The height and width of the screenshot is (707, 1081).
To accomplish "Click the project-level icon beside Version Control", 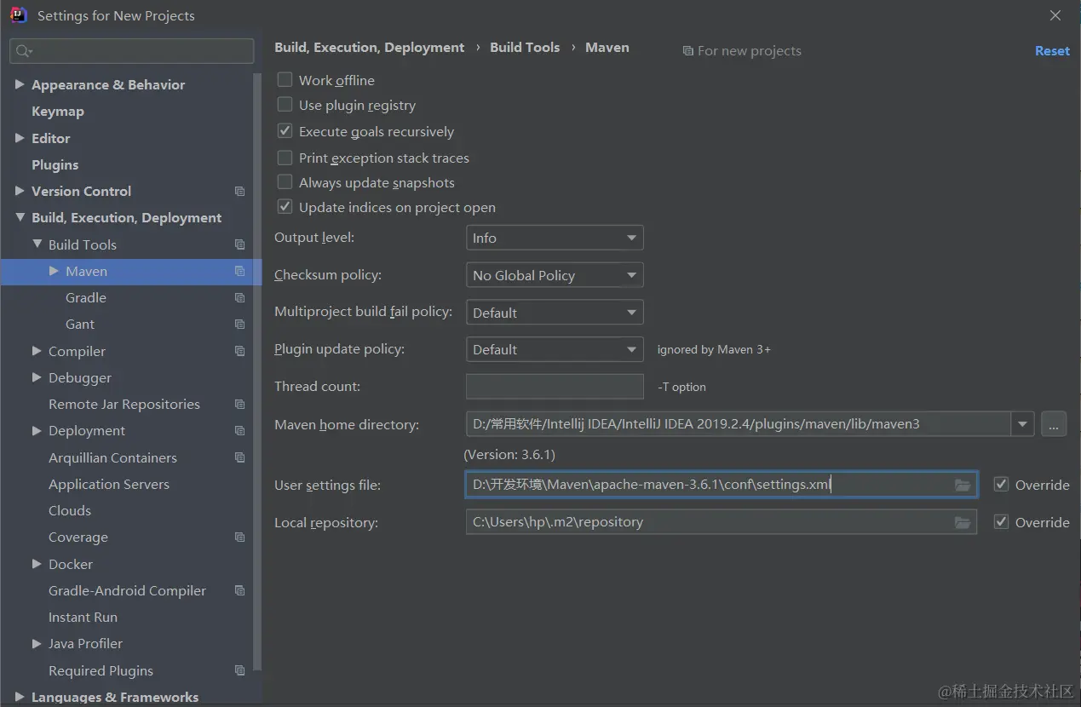I will pyautogui.click(x=239, y=192).
